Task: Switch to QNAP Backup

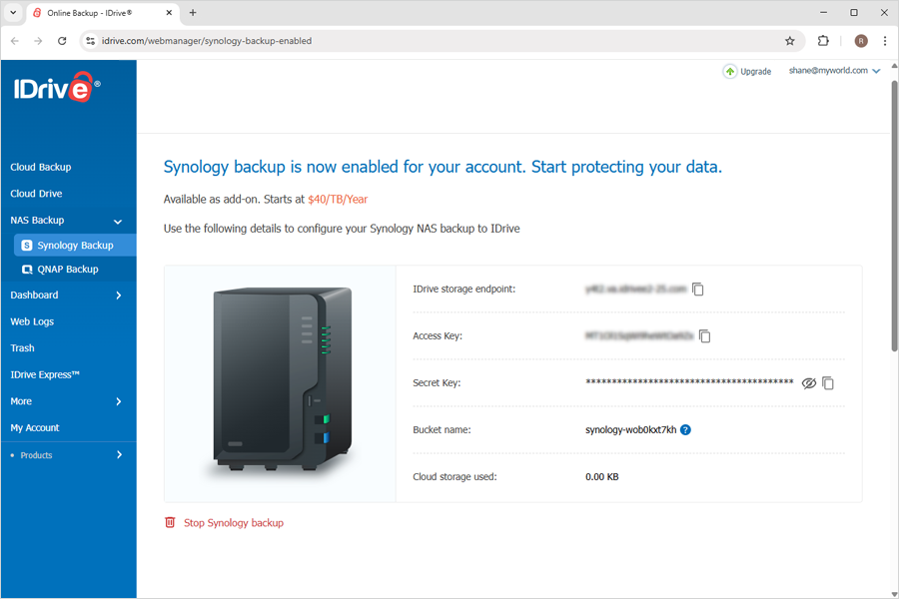Action: tap(68, 270)
